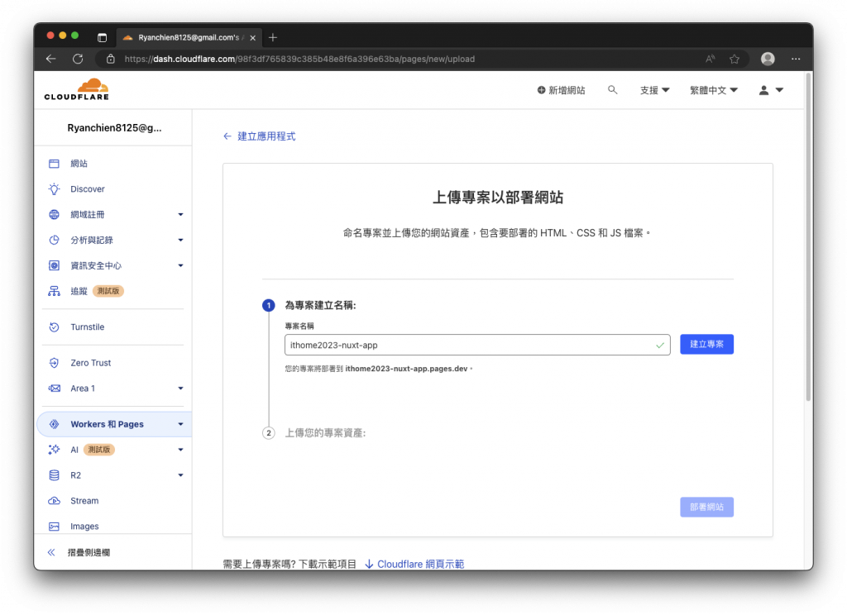This screenshot has height=615, width=847.
Task: Click the ithome2023-nuxt-app.pages.dev text
Action: [406, 369]
